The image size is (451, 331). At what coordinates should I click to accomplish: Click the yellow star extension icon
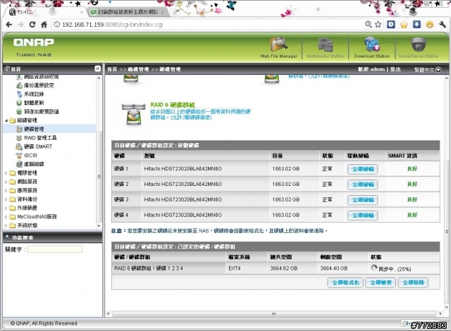click(x=404, y=25)
